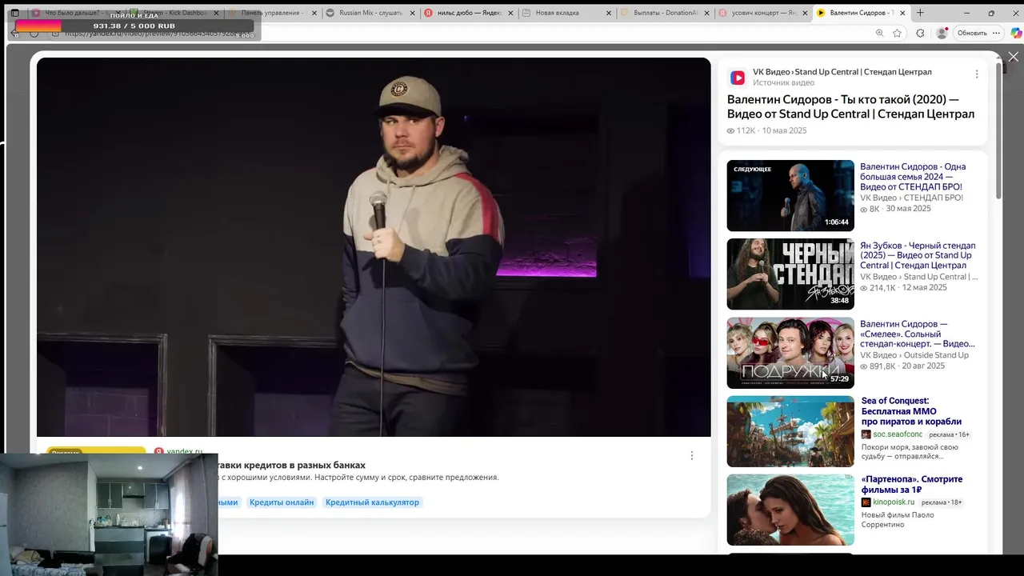Screen dimensions: 1024x576
Task: Click the '891,8K · 20 авг 2025' text
Action: pyautogui.click(x=907, y=366)
